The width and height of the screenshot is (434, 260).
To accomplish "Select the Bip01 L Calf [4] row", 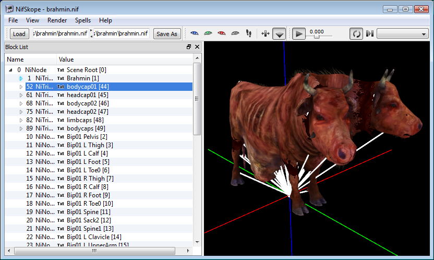I will (99, 153).
